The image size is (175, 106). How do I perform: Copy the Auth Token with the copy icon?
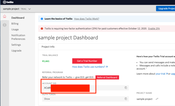tap(126, 99)
